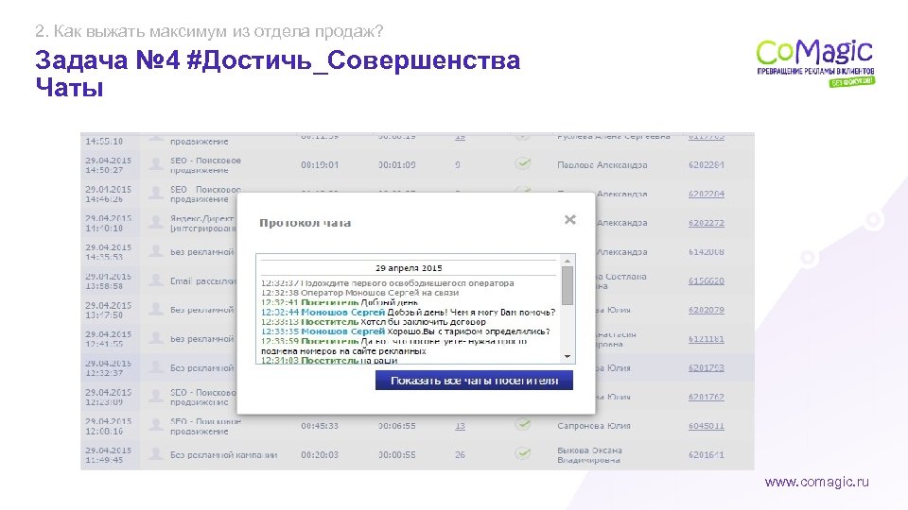The width and height of the screenshot is (908, 510).
Task: Click the chat protocol scrollbar thumb
Action: click(567, 285)
